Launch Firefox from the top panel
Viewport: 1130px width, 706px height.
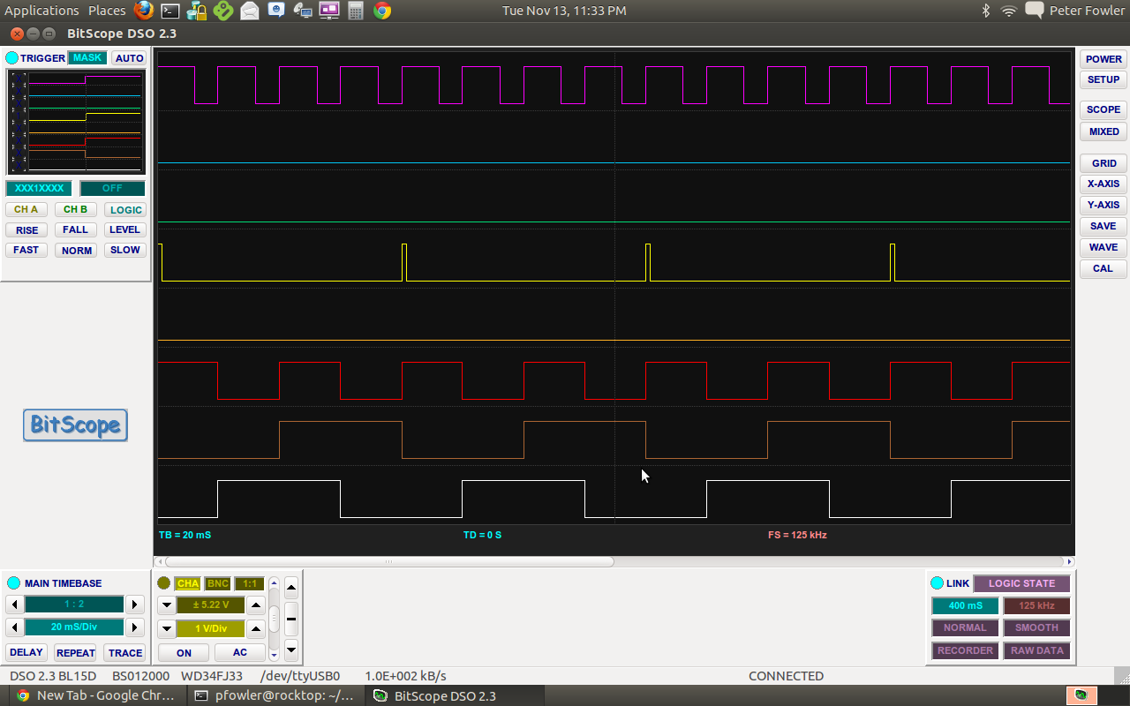coord(144,11)
